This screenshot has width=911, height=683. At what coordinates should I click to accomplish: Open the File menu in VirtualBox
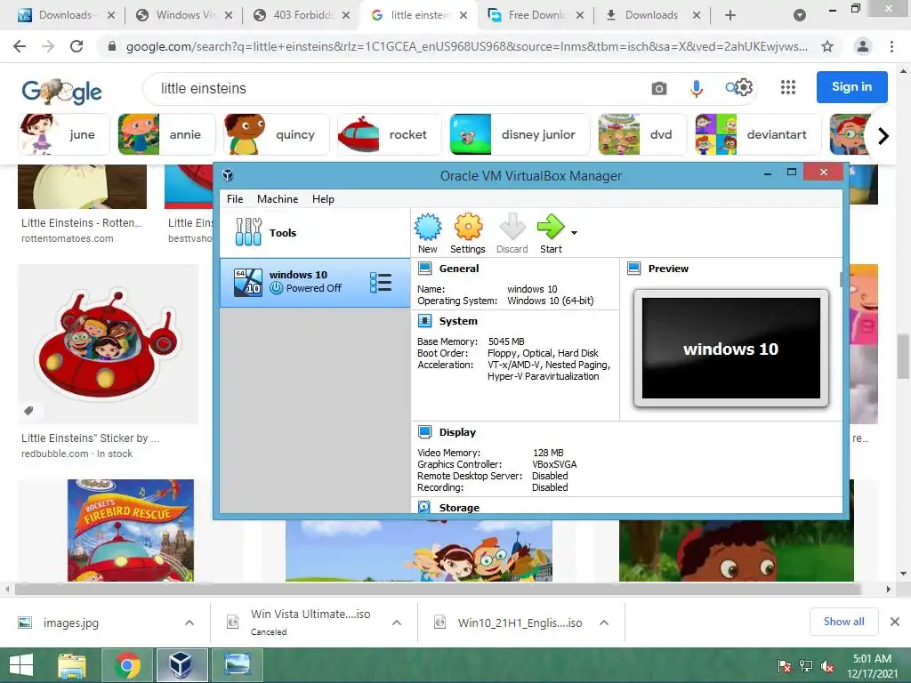click(x=235, y=199)
